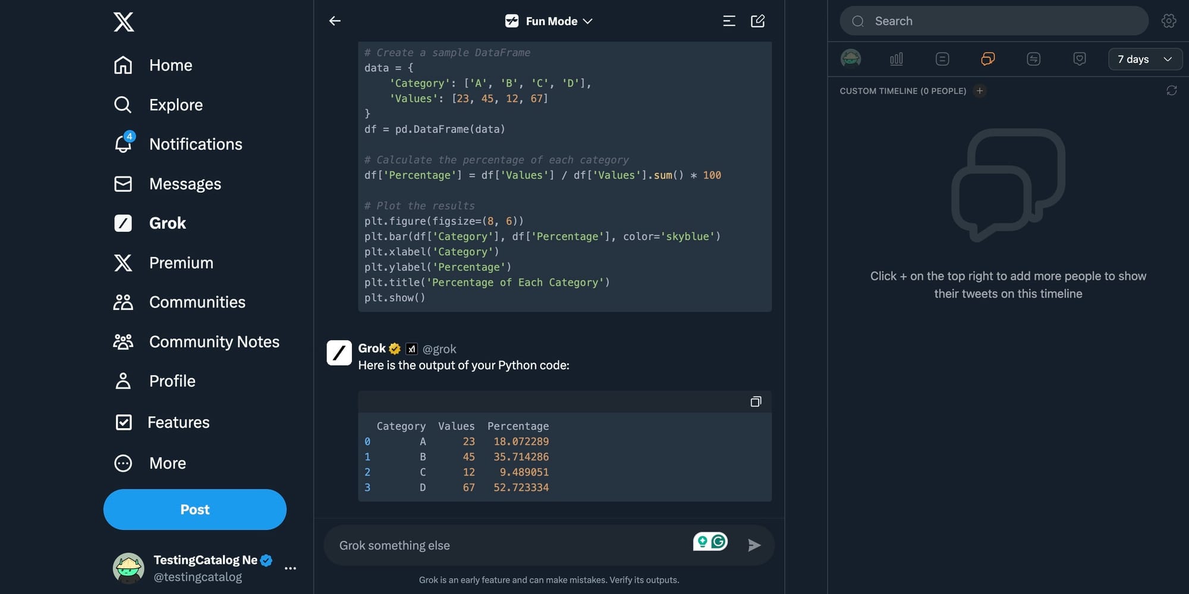This screenshot has height=594, width=1189.
Task: Toggle the swap-arrows filter icon
Action: pyautogui.click(x=1033, y=59)
